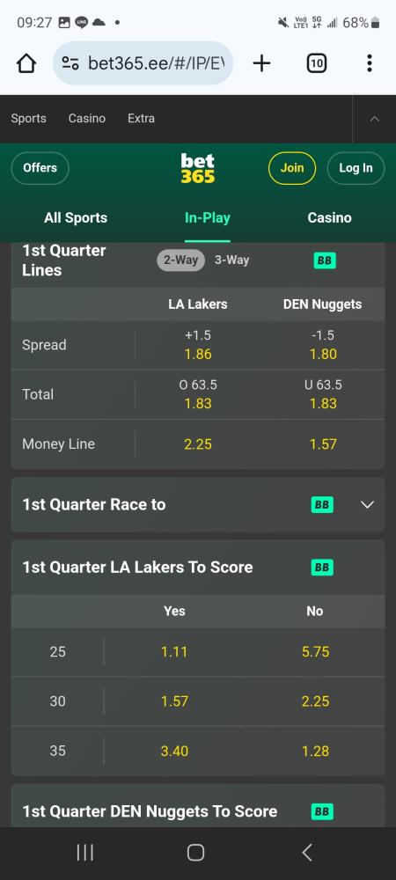The width and height of the screenshot is (396, 880).
Task: Open the Casino tab in green bar
Action: pyautogui.click(x=329, y=217)
